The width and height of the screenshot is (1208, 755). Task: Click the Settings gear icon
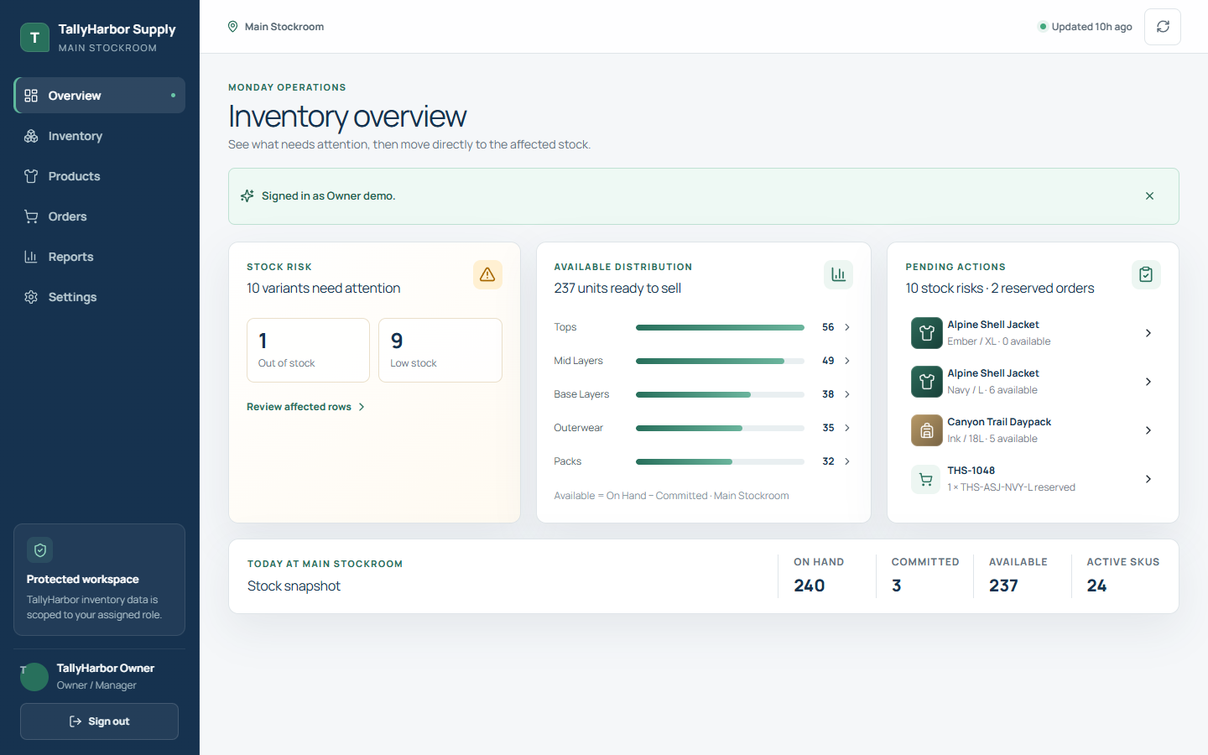31,297
